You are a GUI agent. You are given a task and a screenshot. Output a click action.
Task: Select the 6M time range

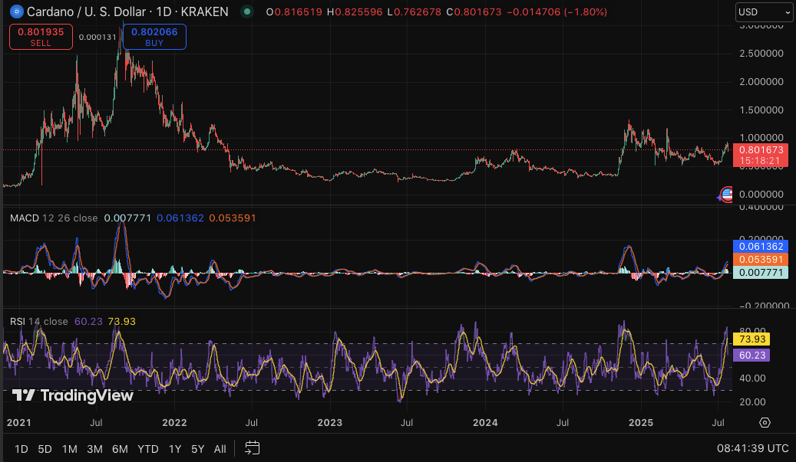[120, 449]
